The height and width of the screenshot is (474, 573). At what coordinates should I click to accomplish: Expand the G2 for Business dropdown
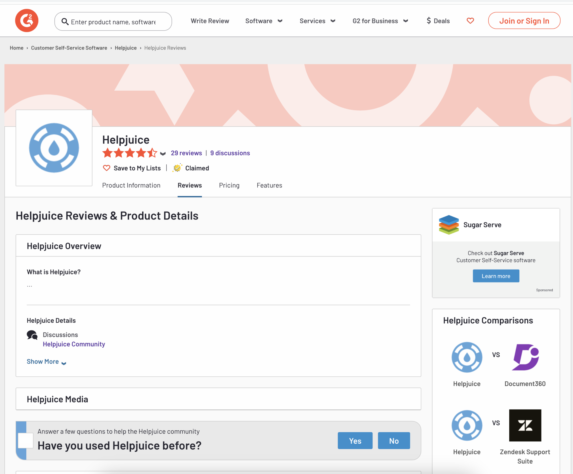[x=380, y=21]
